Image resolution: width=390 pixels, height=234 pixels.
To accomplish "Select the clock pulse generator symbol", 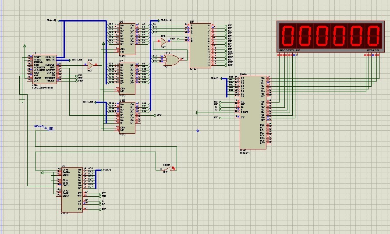I will pos(49,128).
